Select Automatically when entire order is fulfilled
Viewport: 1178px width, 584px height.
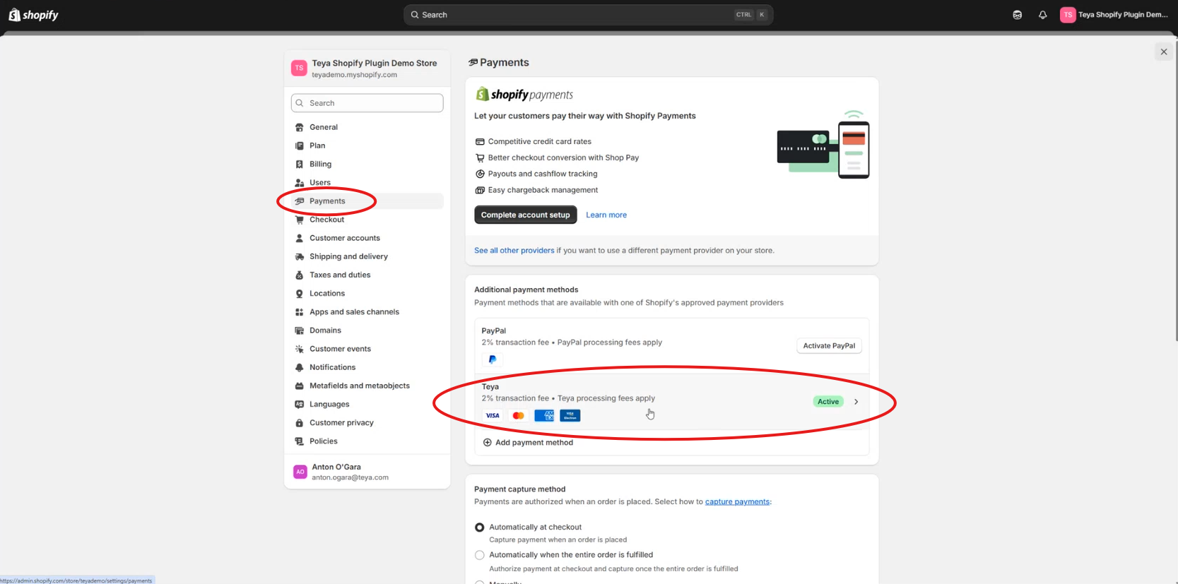pos(480,555)
